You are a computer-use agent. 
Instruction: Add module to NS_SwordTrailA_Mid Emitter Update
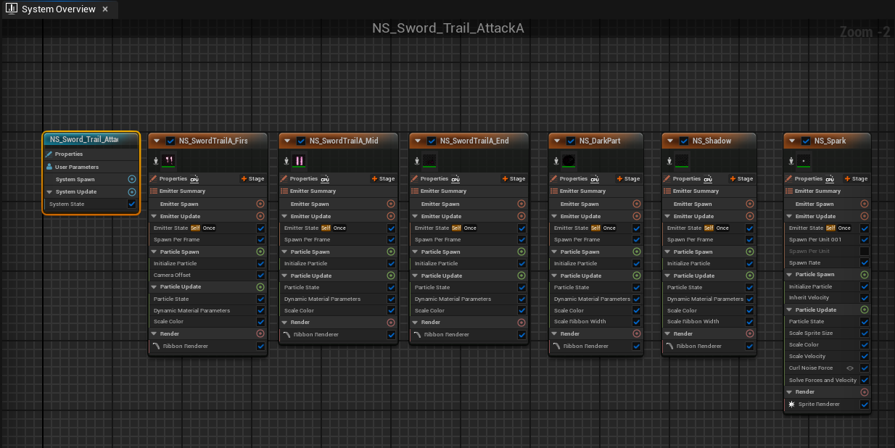pos(391,216)
